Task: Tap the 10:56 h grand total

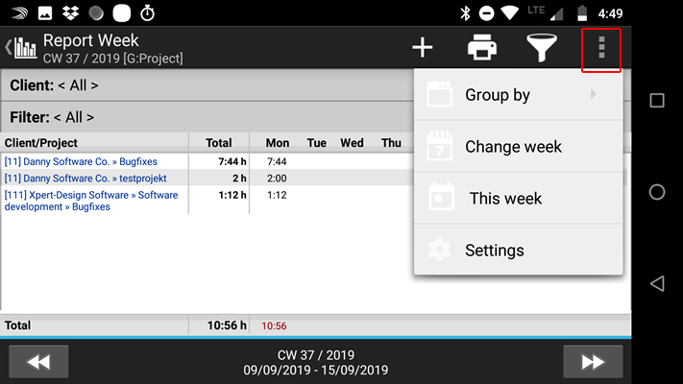Action: click(x=227, y=325)
